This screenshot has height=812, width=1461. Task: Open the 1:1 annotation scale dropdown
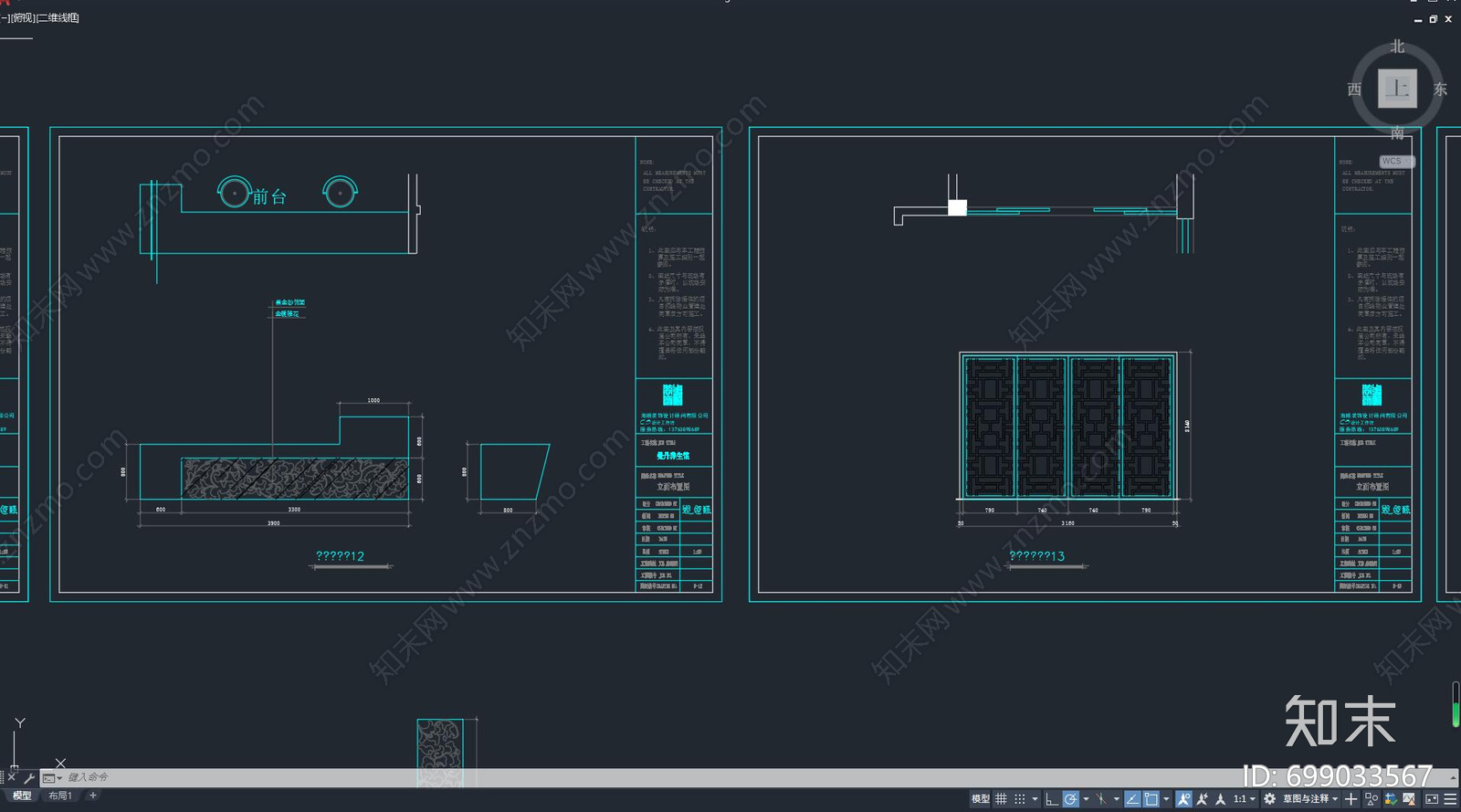click(1245, 799)
